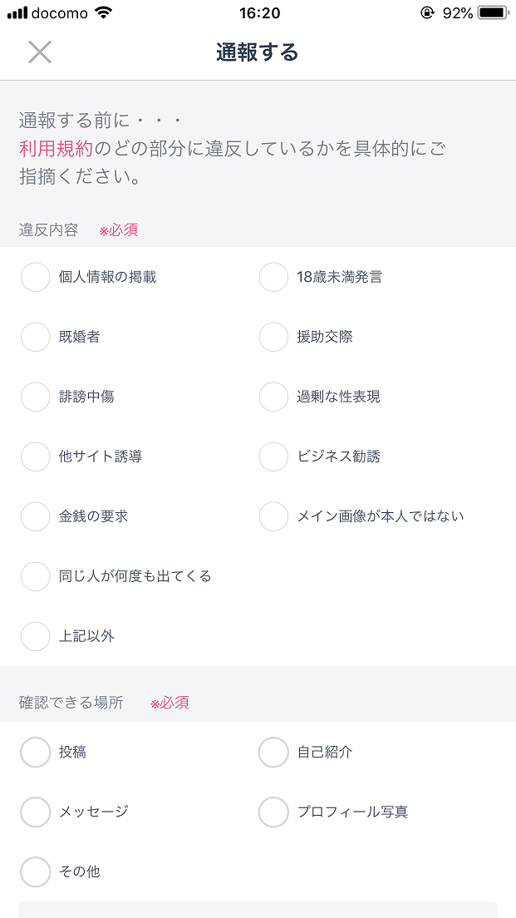The width and height of the screenshot is (516, 918).
Task: Select 上記以外 violation option
Action: [36, 636]
